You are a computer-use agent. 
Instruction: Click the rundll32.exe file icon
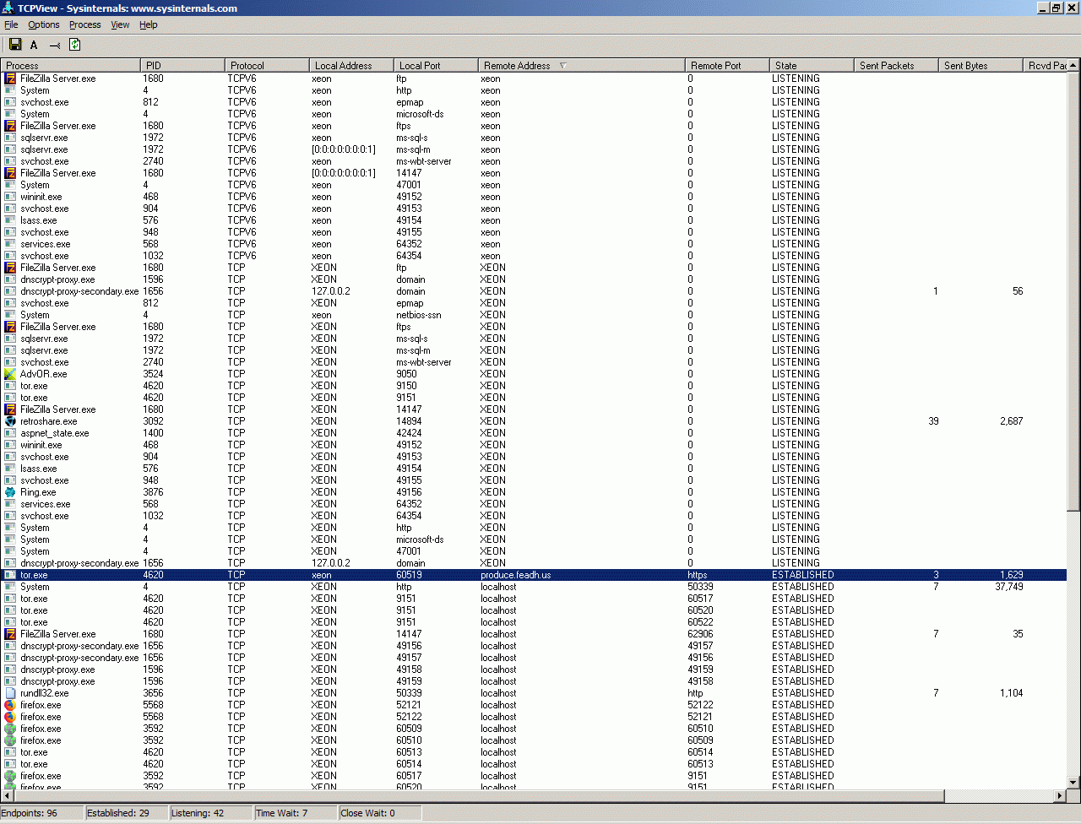10,693
